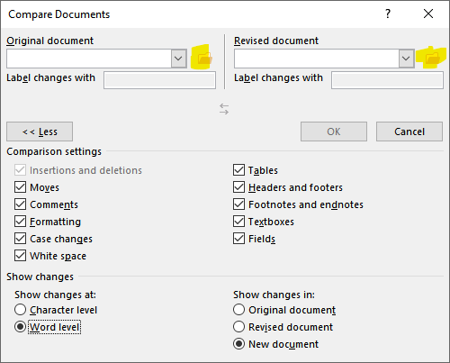
Task: Click the swap documents arrows icon
Action: 224,109
